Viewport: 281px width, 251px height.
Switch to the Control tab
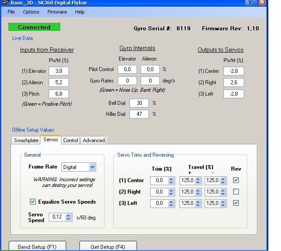(70, 140)
